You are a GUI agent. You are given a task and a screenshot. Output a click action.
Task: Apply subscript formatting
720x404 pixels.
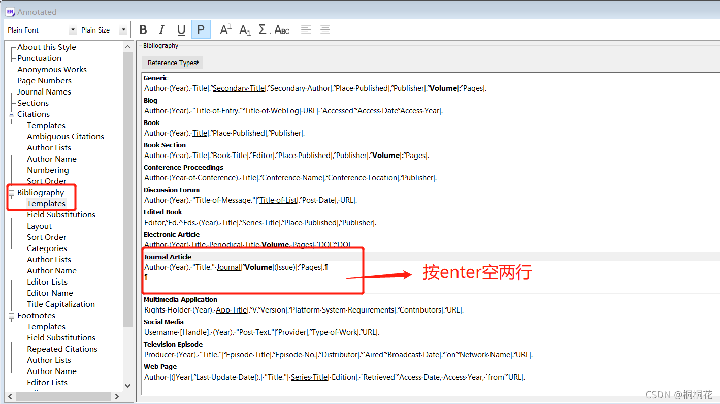244,29
